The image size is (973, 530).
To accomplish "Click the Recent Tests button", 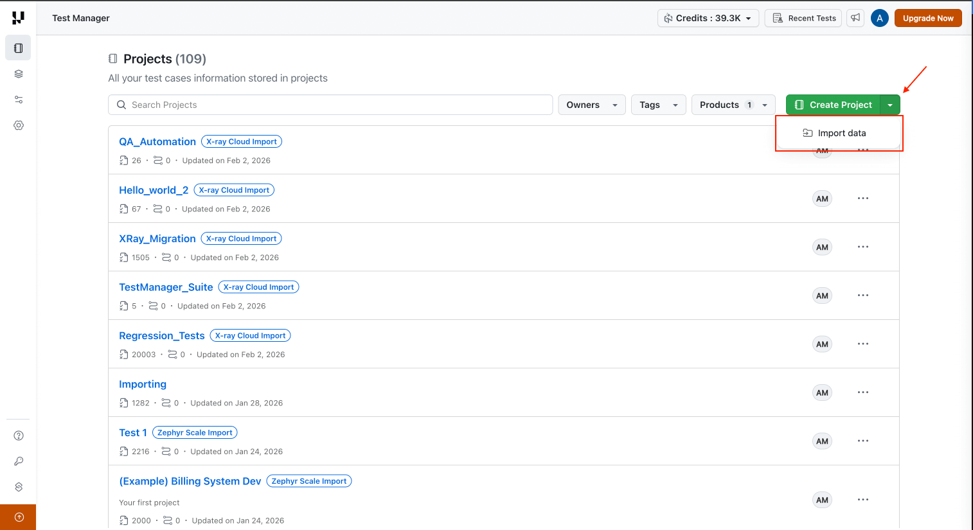I will click(803, 18).
